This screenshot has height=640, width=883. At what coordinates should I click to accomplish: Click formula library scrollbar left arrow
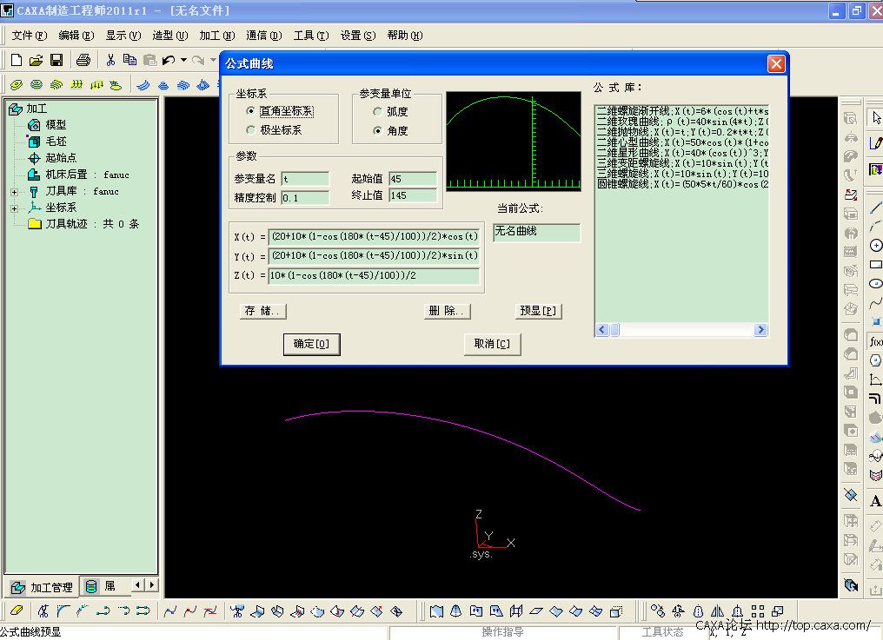[602, 330]
